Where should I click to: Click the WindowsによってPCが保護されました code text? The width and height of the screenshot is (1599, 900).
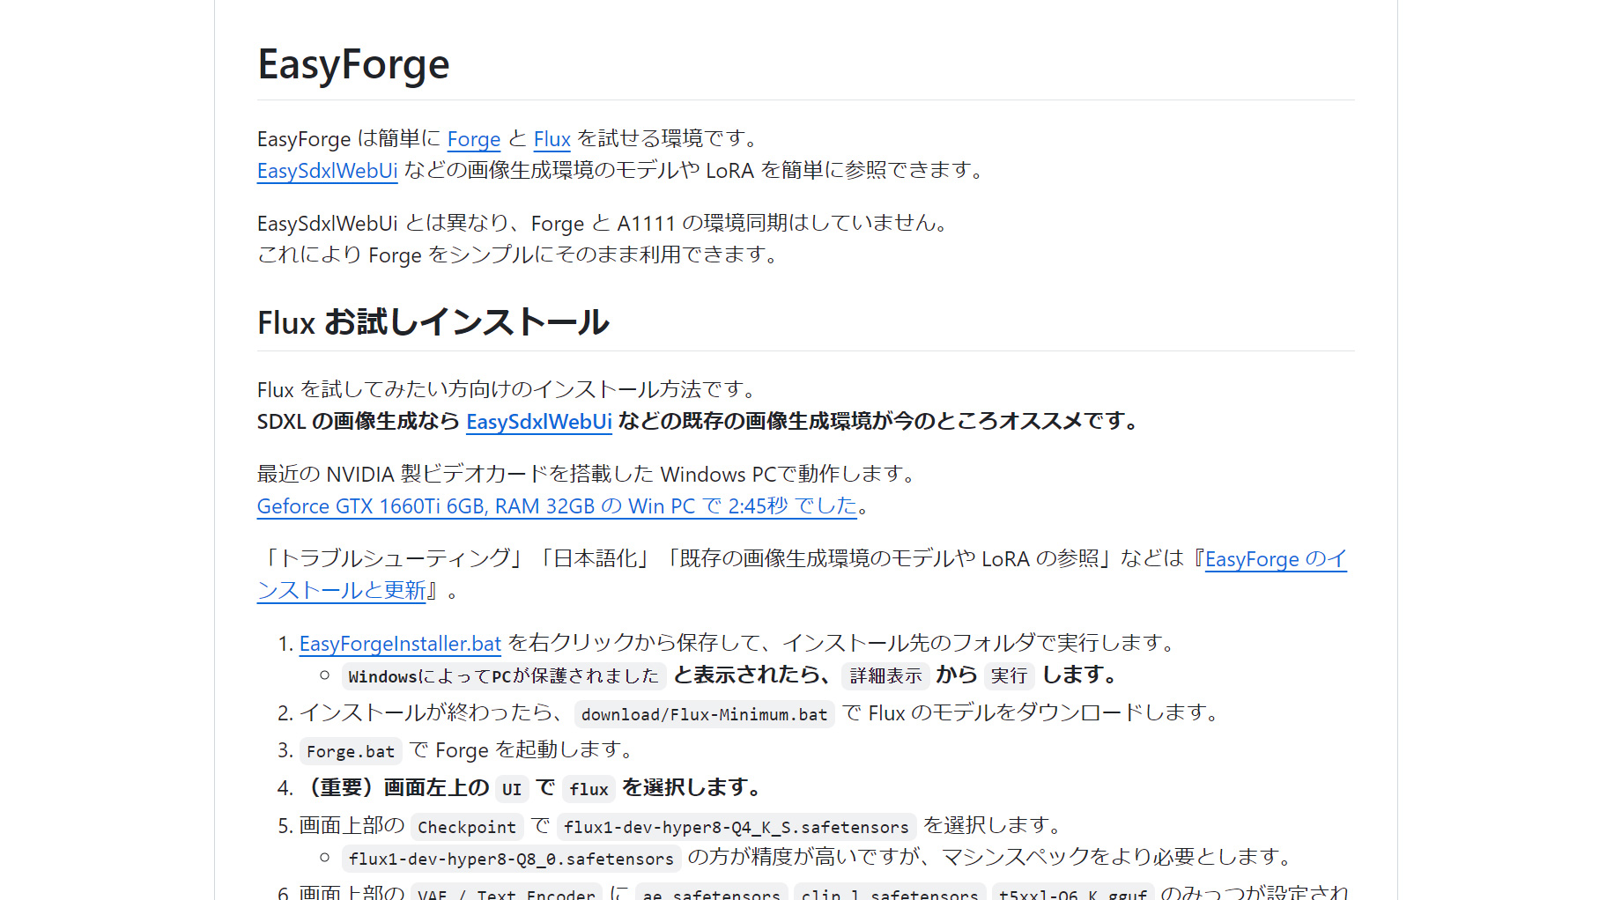pos(503,676)
